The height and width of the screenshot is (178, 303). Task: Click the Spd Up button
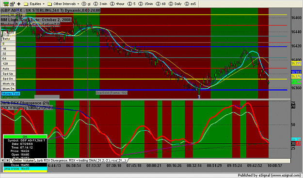[x=9, y=74]
